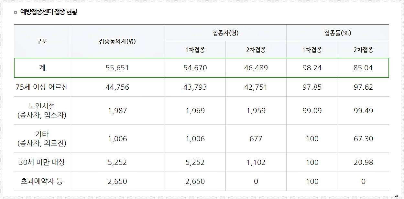Click the 1차접종 header under 접종률(%)

(x=312, y=50)
